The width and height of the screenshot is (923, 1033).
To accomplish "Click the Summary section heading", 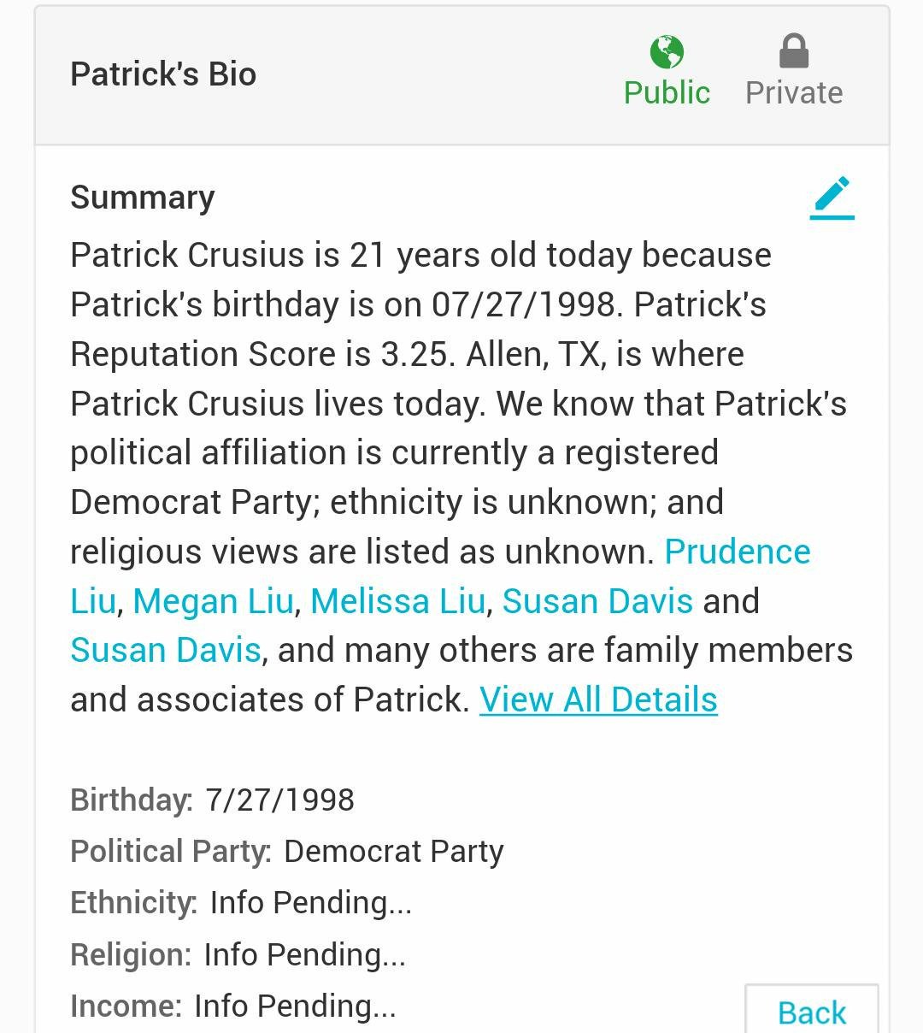I will click(143, 198).
